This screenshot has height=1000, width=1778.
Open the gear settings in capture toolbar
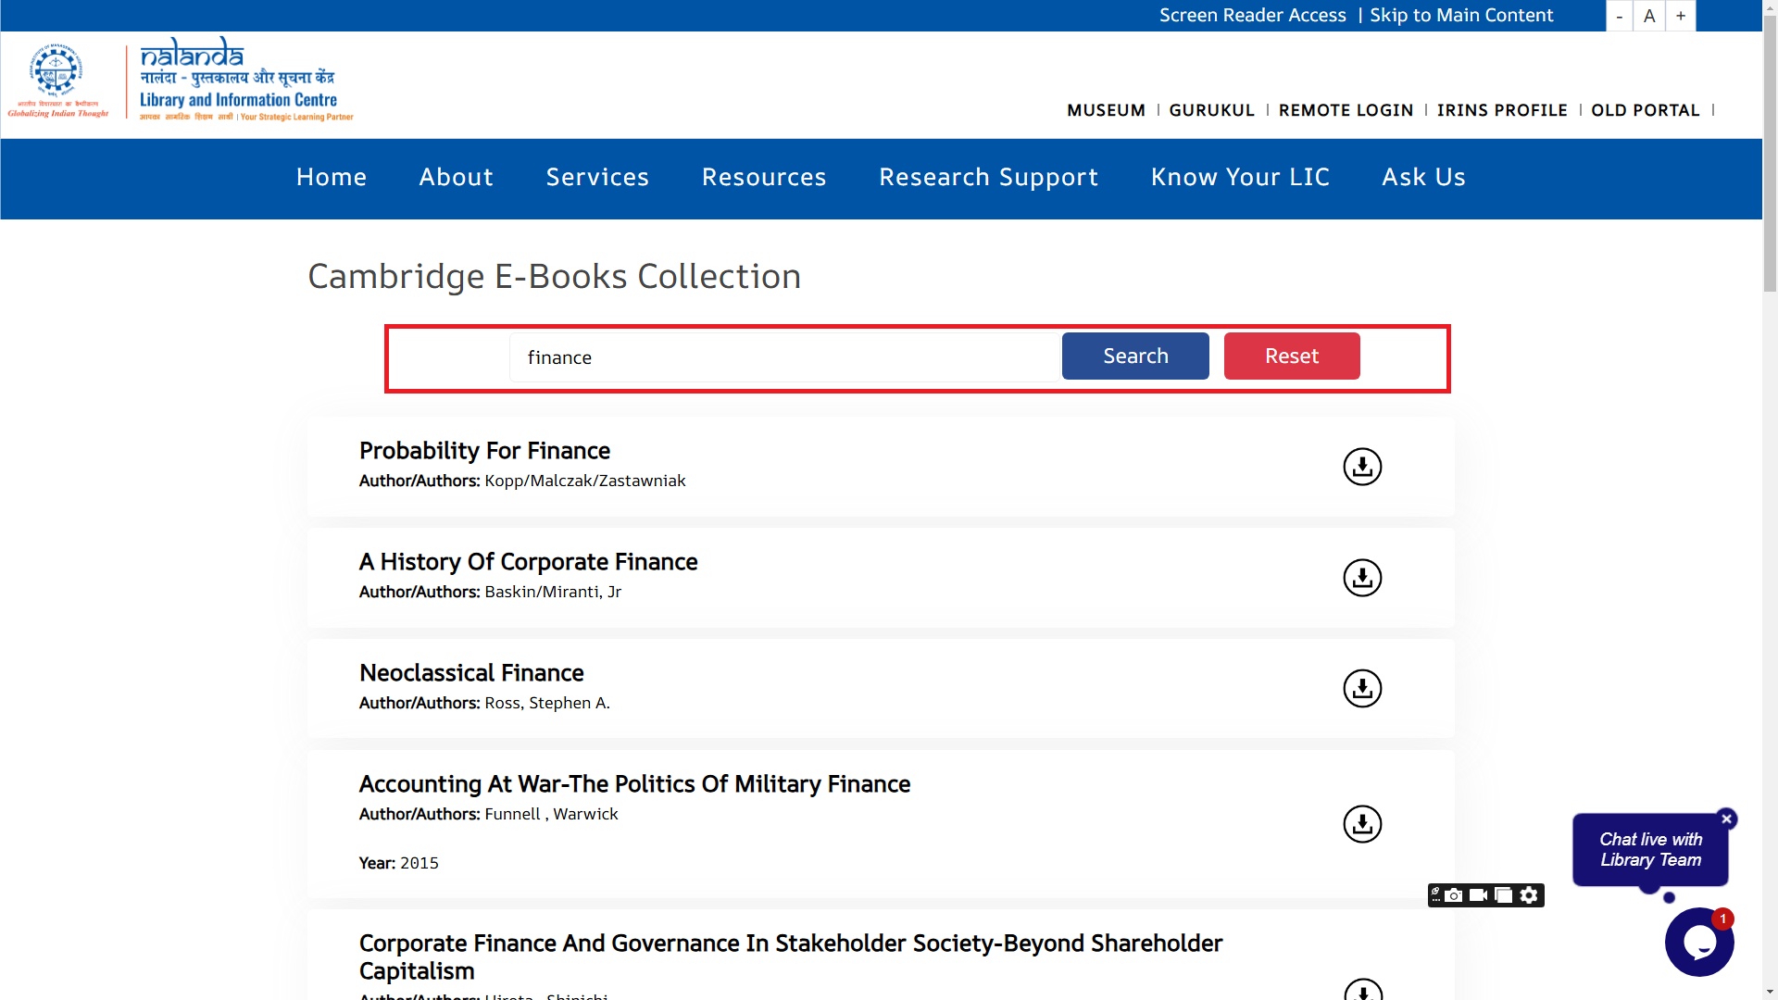tap(1529, 895)
